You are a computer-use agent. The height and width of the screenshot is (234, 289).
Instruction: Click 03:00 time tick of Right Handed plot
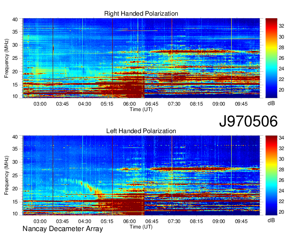40,104
